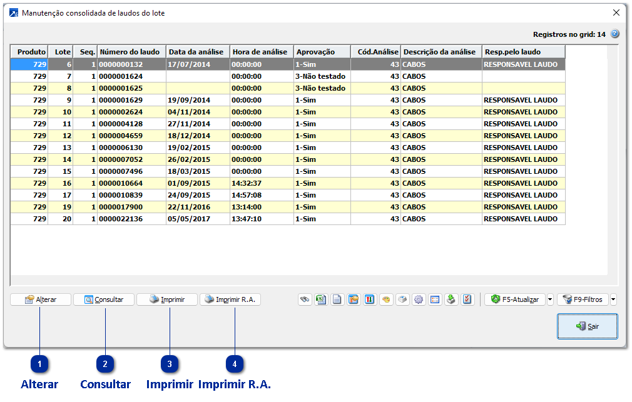Expand the F9-Filtros dropdown arrow

coord(613,299)
